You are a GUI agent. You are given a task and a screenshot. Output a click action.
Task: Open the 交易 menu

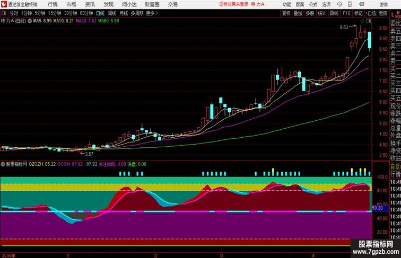point(172,4)
